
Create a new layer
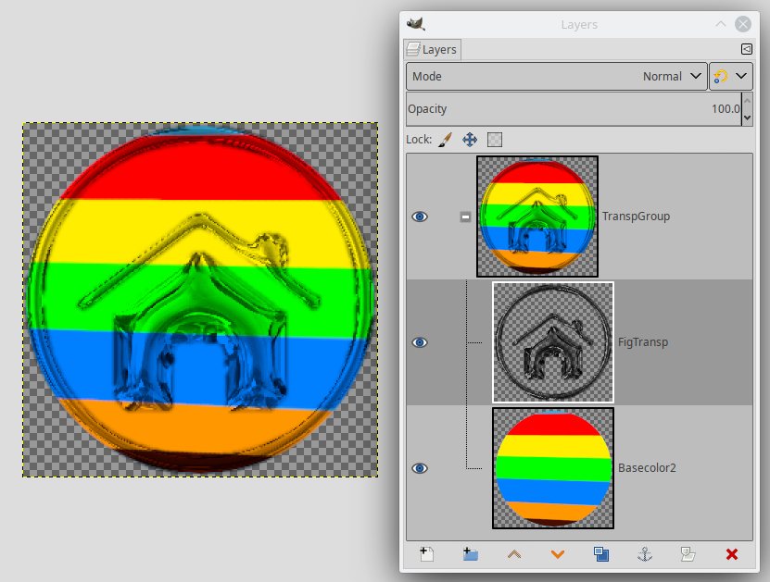[426, 554]
